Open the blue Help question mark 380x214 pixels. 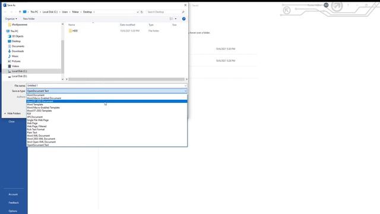coord(183,18)
